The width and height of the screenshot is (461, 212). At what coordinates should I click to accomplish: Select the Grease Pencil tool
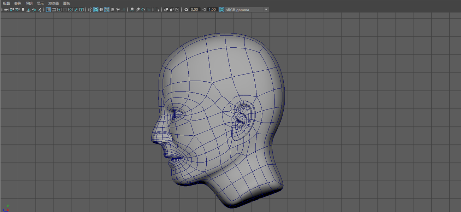(x=40, y=10)
